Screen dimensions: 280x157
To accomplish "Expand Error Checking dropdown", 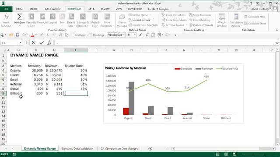I will pos(213,20).
